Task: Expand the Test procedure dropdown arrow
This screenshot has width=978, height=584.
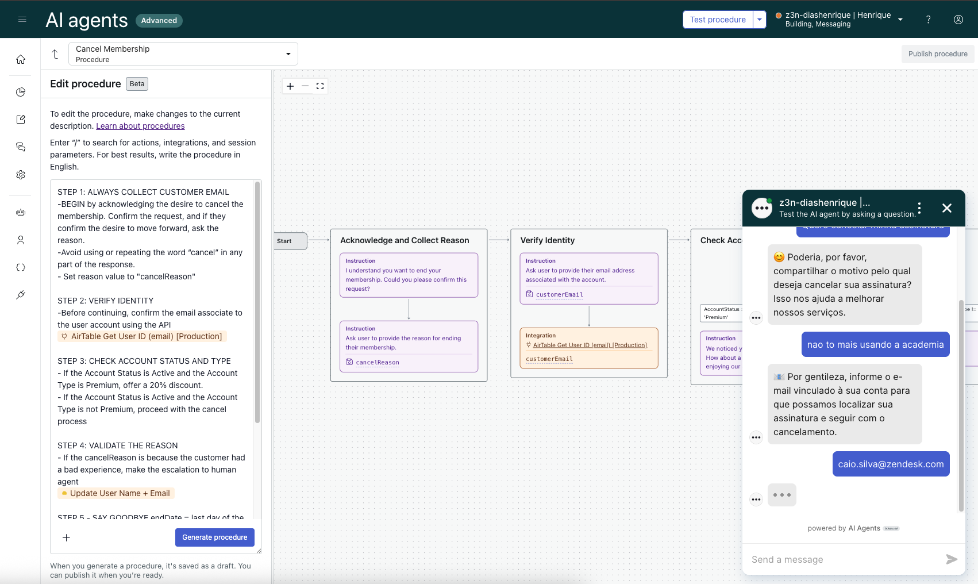Action: tap(760, 20)
